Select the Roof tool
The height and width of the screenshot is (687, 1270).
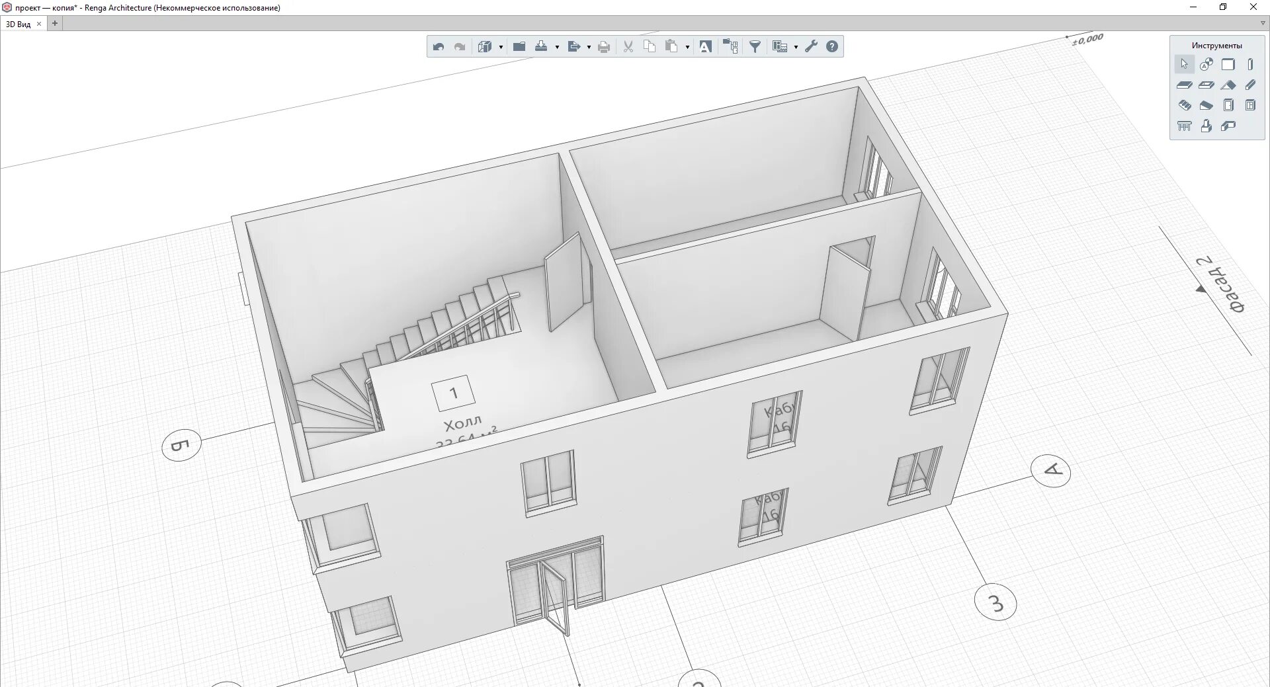(x=1228, y=85)
